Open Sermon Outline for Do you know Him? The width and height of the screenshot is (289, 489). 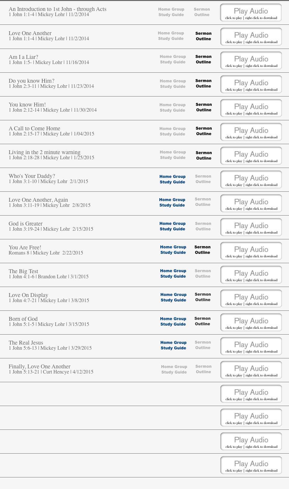click(203, 83)
